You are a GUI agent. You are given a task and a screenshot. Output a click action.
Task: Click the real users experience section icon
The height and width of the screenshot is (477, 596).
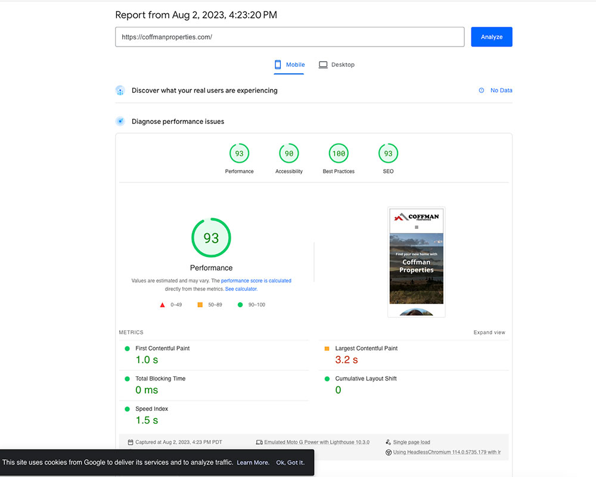point(120,91)
